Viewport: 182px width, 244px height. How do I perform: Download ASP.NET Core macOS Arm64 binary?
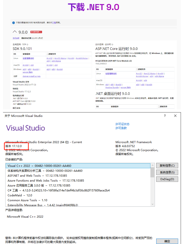pyautogui.click(x=139, y=80)
